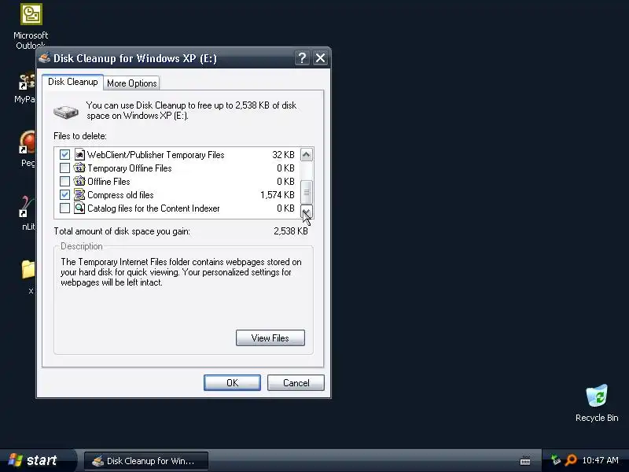Viewport: 629px width, 472px height.
Task: Select the Temporary Offline Files label
Action: click(x=130, y=168)
